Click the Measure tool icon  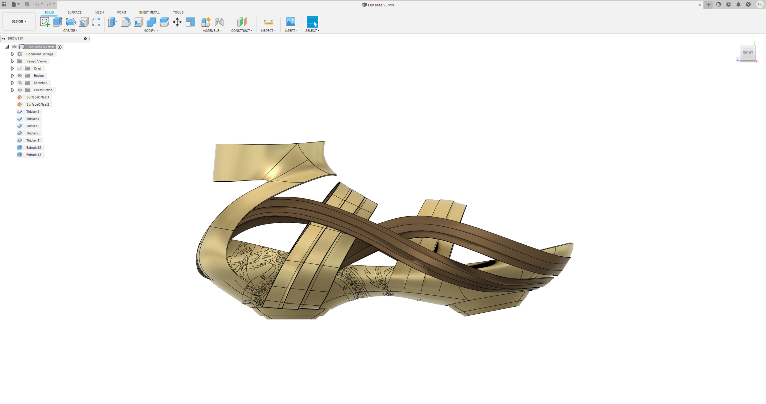pyautogui.click(x=268, y=22)
